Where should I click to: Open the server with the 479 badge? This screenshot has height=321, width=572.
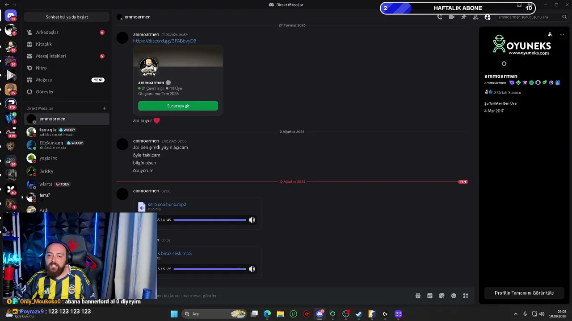(11, 132)
